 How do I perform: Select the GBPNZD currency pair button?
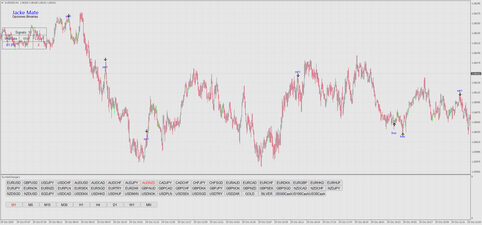pos(250,188)
